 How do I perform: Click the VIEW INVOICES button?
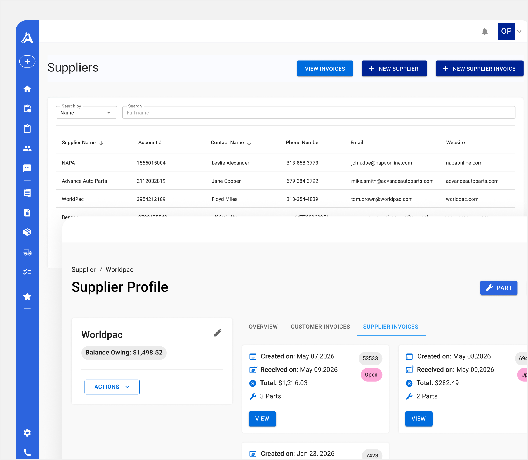click(x=325, y=68)
